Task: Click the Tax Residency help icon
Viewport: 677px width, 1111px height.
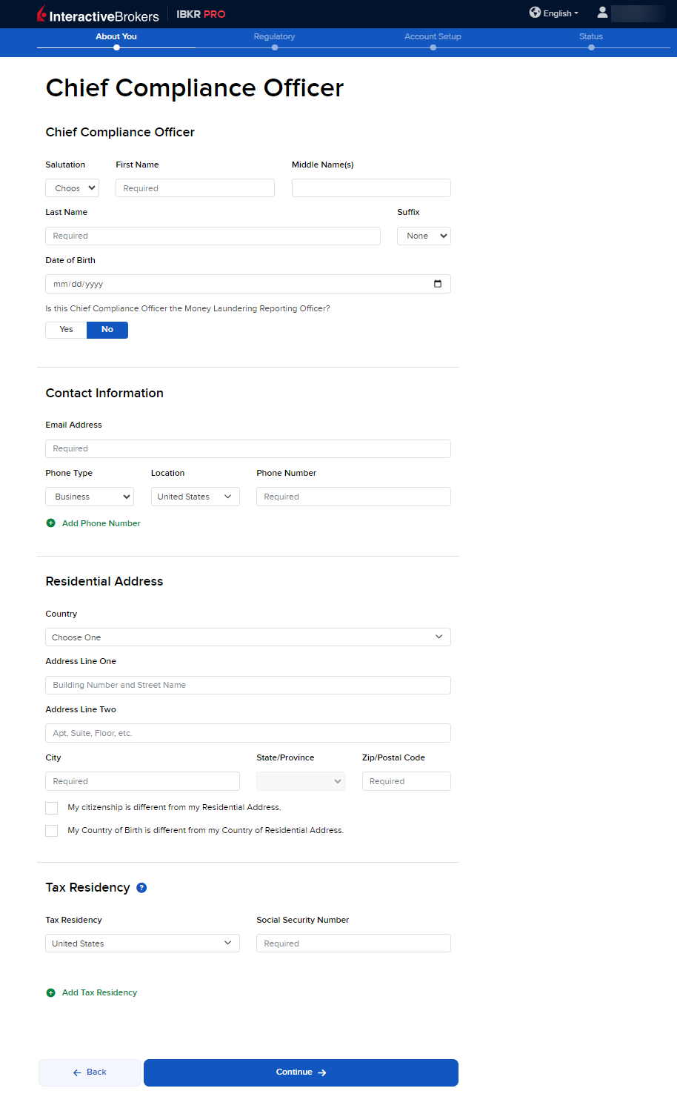Action: tap(141, 888)
